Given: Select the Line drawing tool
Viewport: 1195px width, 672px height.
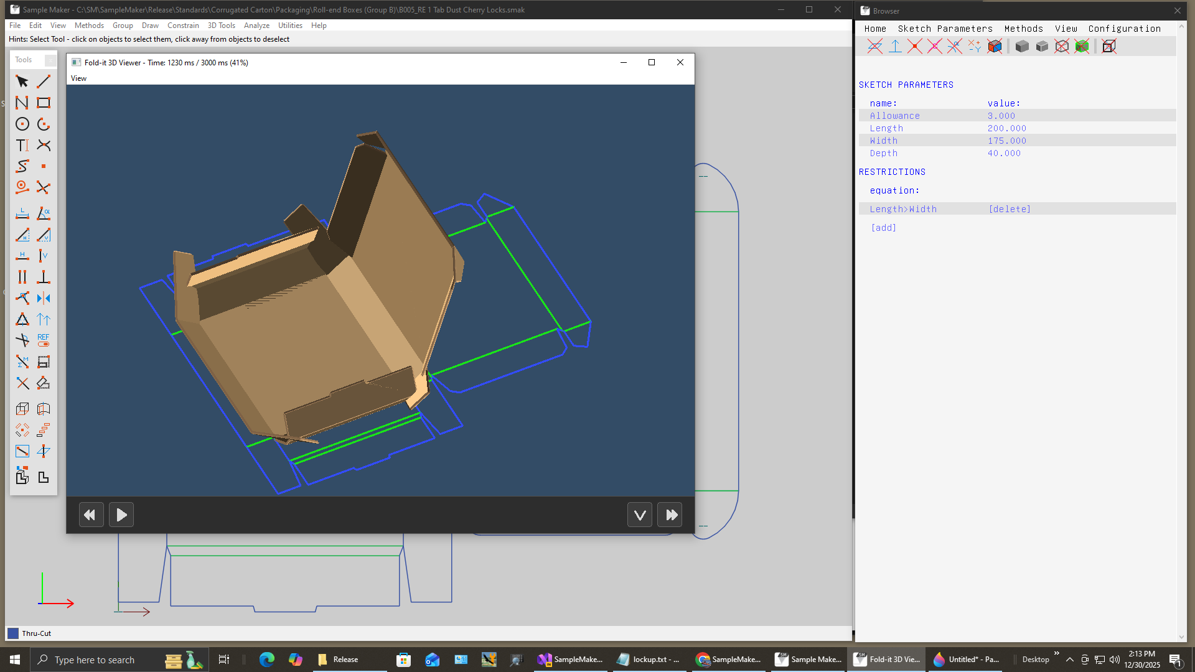Looking at the screenshot, I should 44,82.
